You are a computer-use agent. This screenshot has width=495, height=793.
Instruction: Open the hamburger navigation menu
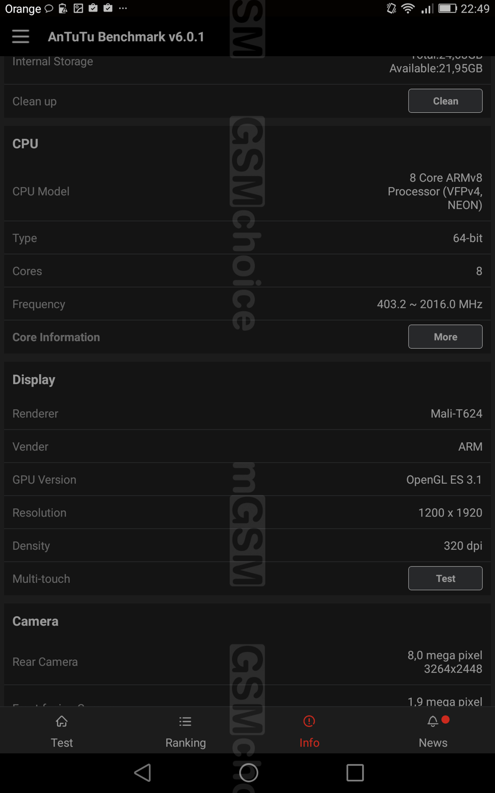point(21,37)
